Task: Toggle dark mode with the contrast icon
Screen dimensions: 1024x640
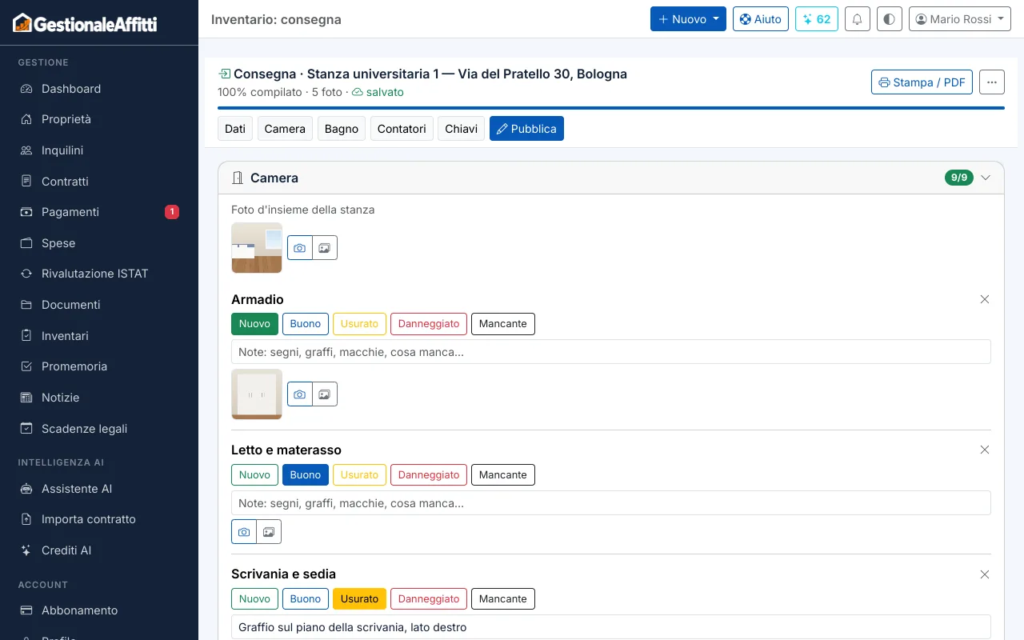Action: 890,19
